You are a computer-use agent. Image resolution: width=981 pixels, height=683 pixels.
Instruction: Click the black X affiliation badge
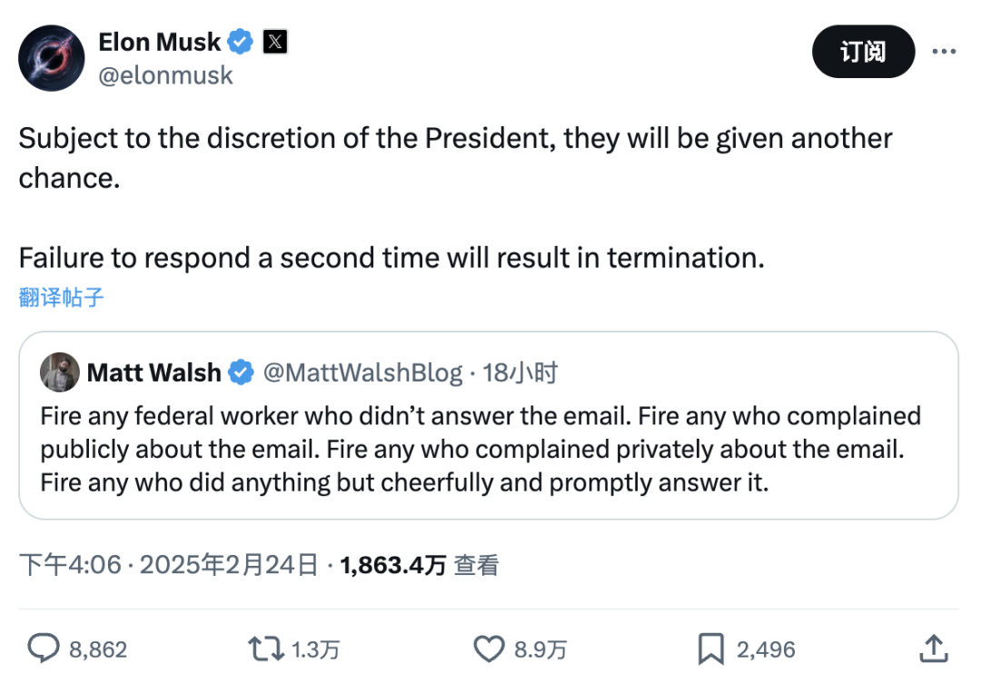click(274, 42)
